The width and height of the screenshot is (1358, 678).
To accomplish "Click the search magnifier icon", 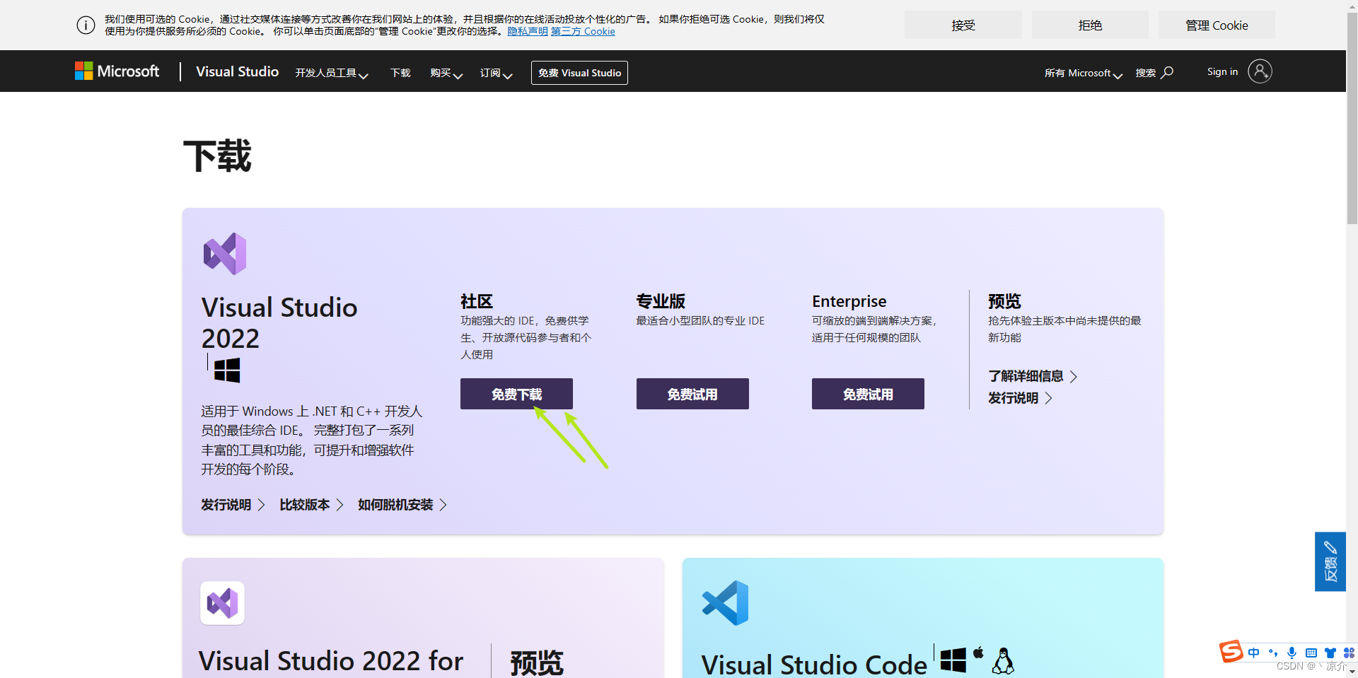I will pos(1168,72).
